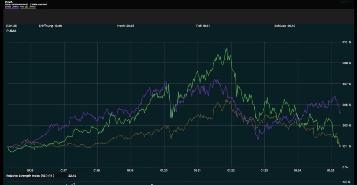
Task: Click the 407 % axis label
Action: pos(347,84)
